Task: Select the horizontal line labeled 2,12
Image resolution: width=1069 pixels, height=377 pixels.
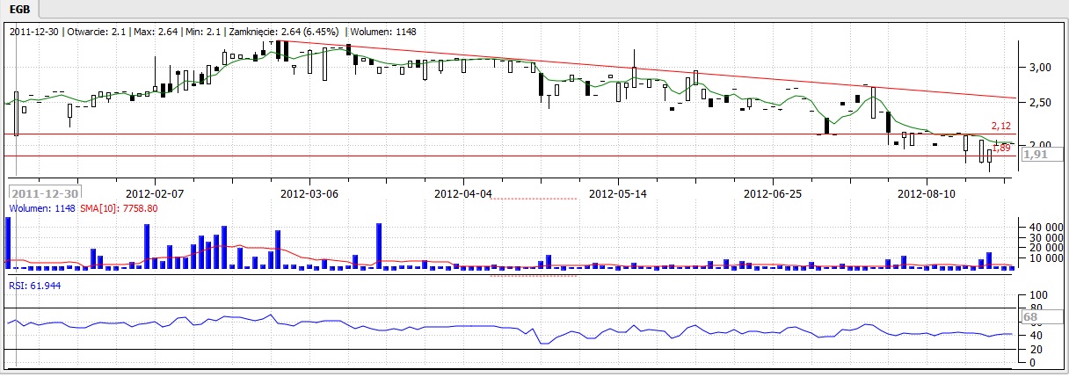Action: tap(527, 134)
